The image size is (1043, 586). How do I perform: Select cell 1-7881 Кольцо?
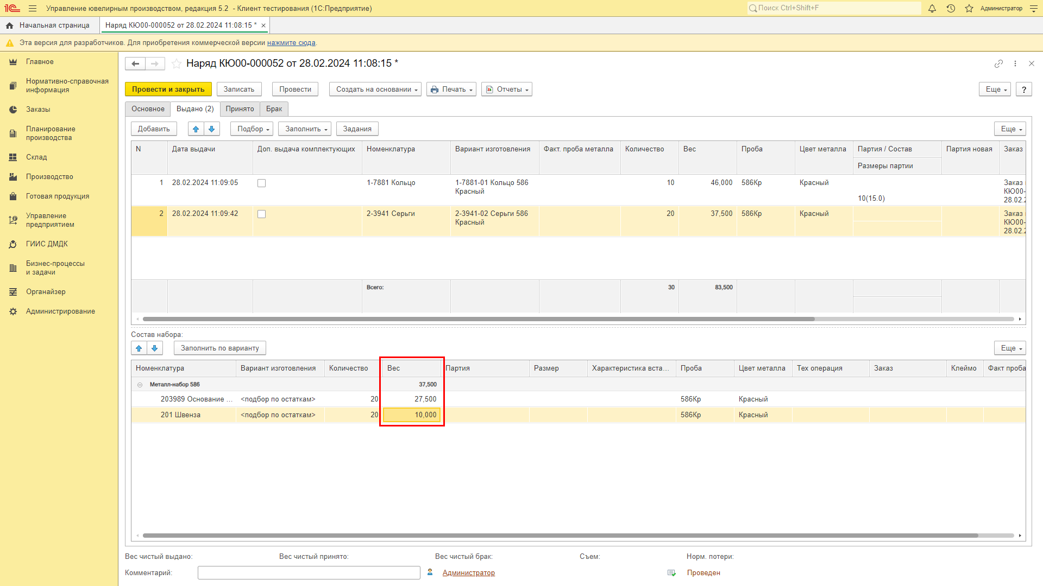pyautogui.click(x=406, y=190)
